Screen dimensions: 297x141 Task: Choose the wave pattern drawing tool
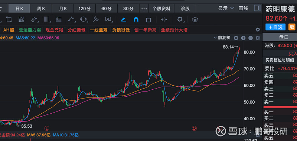pyautogui.click(x=71, y=19)
